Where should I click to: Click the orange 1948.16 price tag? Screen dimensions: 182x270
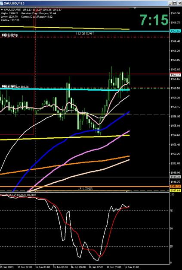[175, 187]
